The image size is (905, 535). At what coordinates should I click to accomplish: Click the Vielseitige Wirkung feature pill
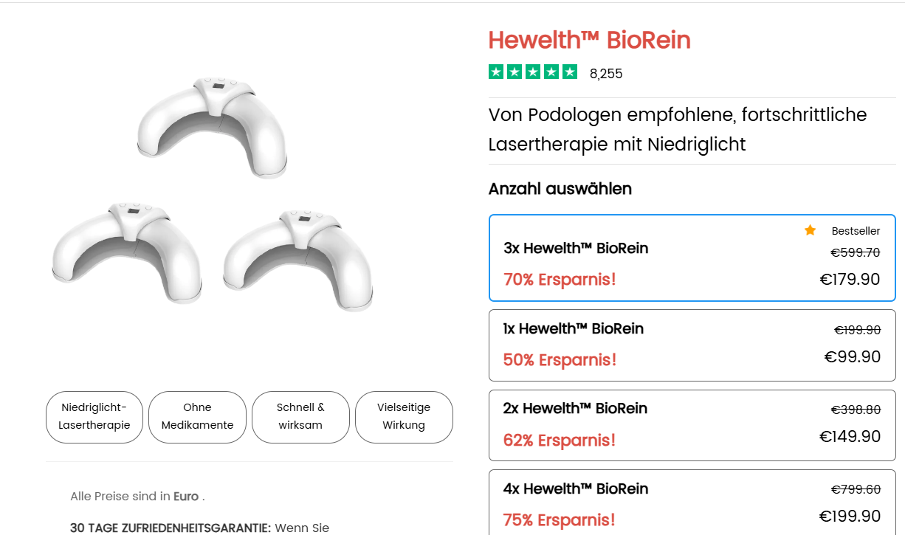(404, 417)
